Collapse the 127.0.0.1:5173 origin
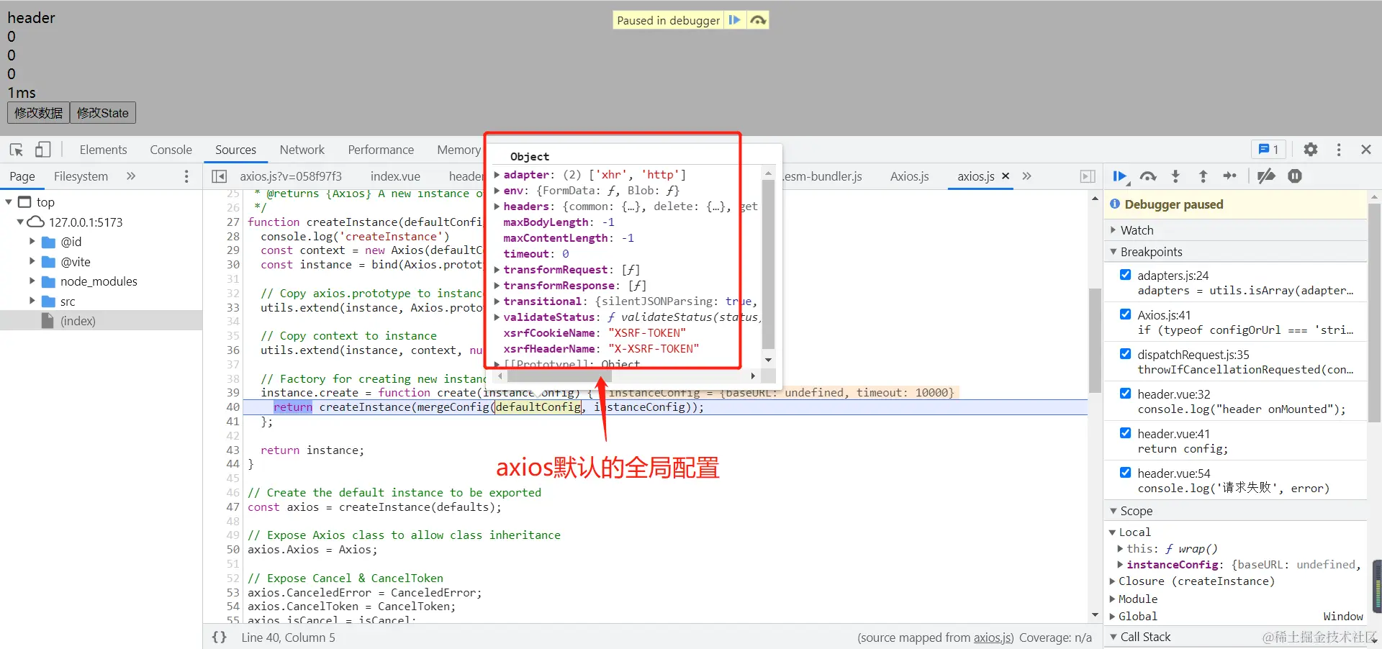 21,222
